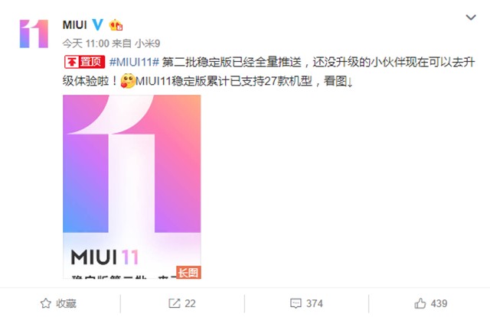Open the MIUI 11 profile avatar
This screenshot has height=317, width=490.
point(34,34)
